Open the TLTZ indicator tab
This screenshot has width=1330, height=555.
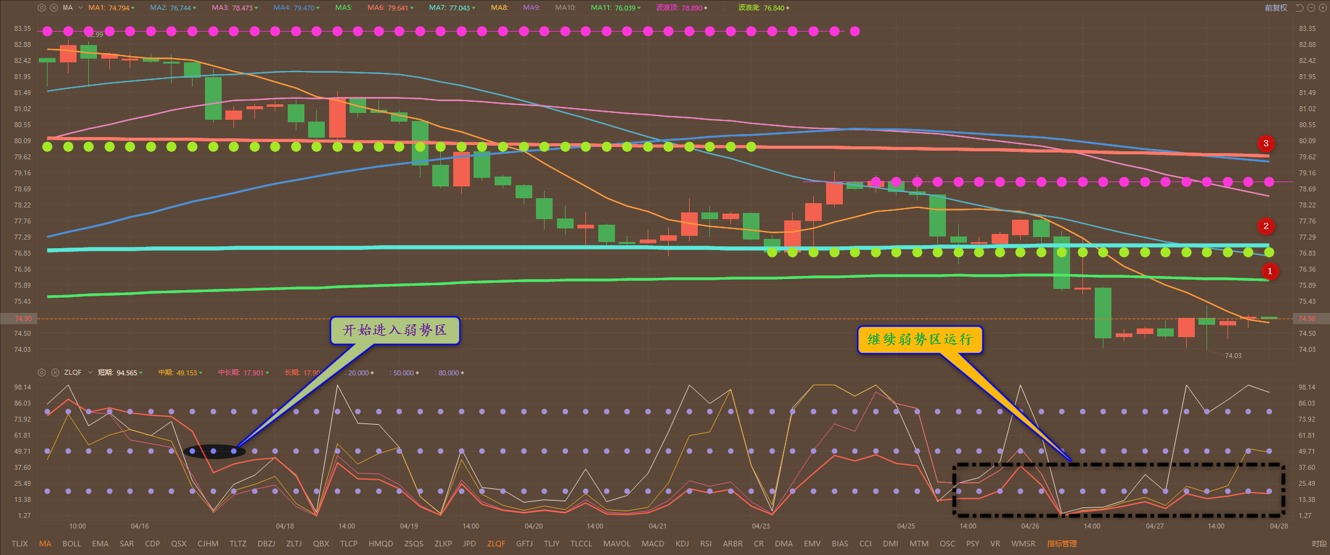click(238, 544)
